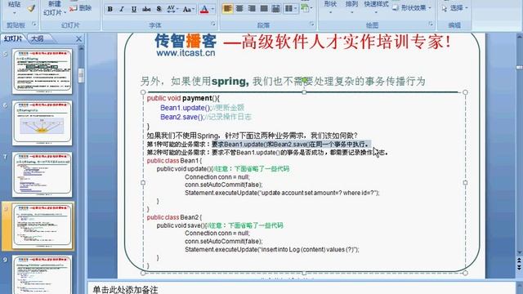Open Select (选择) dropdown in Editing group

455,8
